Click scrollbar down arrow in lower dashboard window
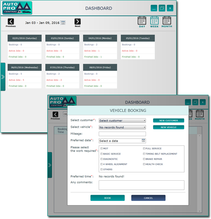The width and height of the screenshot is (211, 219). point(200,211)
